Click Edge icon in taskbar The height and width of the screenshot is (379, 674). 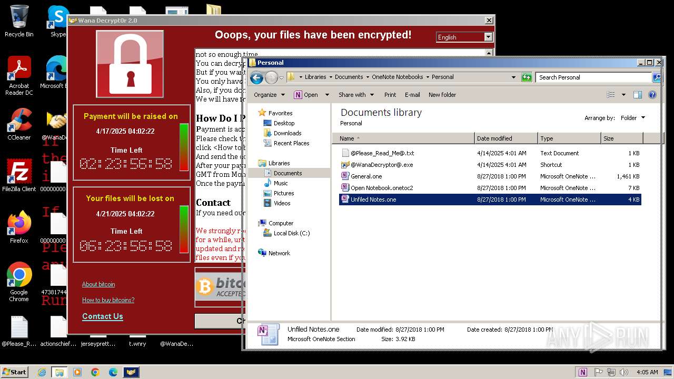point(113,372)
